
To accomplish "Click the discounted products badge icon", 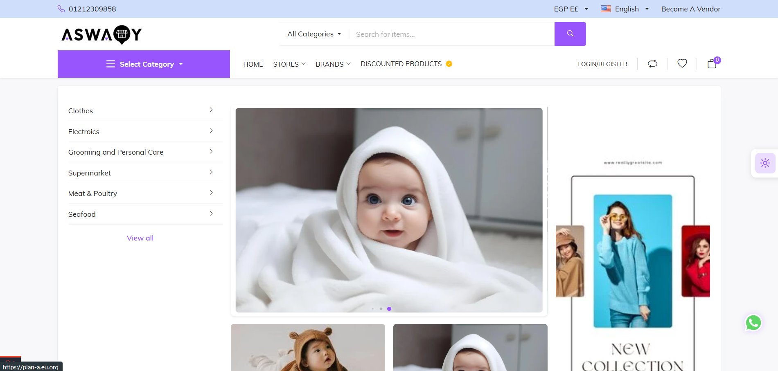I will coord(449,64).
